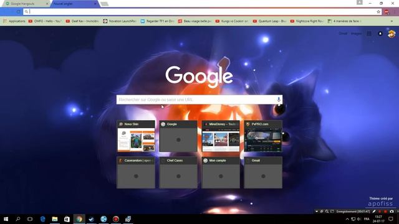This screenshot has height=224, width=399.
Task: Open the Nova Skin thumbnail
Action: click(x=136, y=136)
